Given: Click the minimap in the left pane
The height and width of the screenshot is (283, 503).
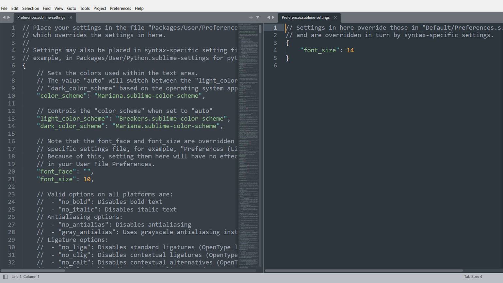Looking at the screenshot, I should point(248,131).
